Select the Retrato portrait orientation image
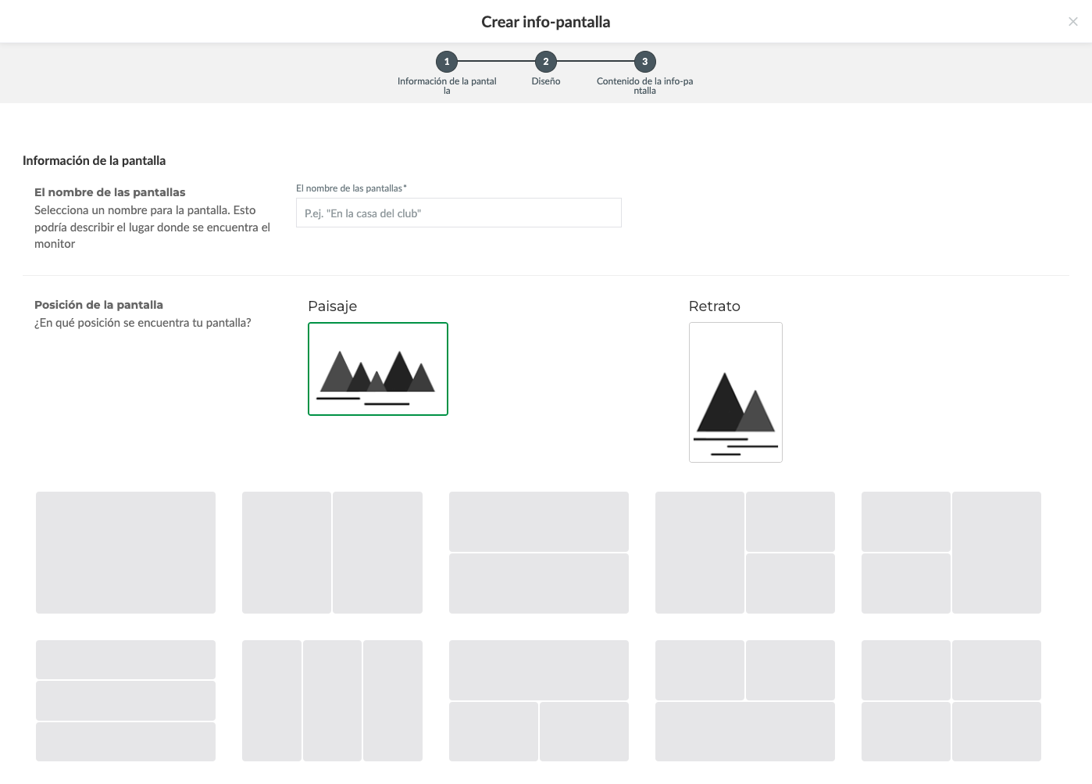Screen dimensions: 1092x784 click(735, 392)
